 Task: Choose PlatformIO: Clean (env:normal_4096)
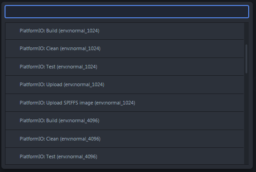[x=124, y=139]
